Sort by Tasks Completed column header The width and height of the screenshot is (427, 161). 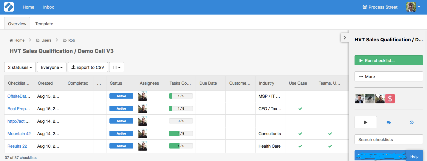181,83
